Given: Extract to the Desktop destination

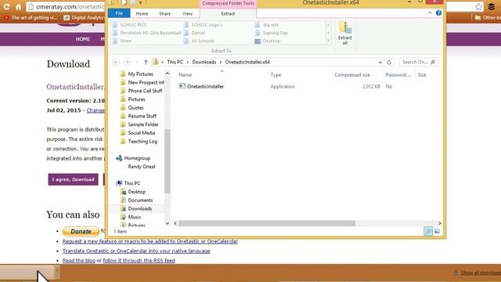Looking at the screenshot, I should (x=268, y=41).
